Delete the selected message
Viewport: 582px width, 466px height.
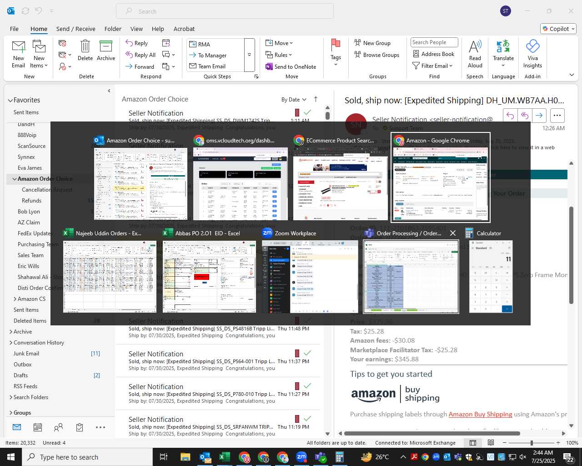85,50
